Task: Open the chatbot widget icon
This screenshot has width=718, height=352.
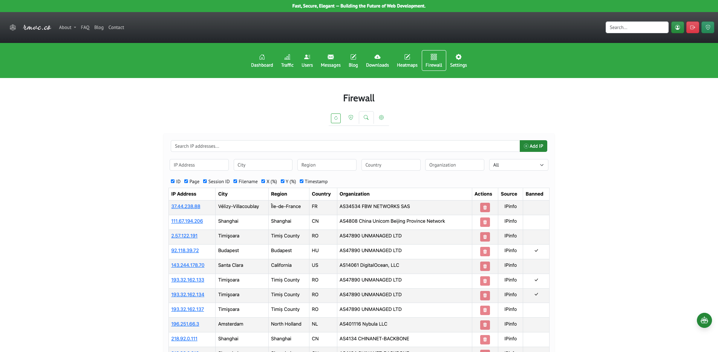Action: click(704, 320)
